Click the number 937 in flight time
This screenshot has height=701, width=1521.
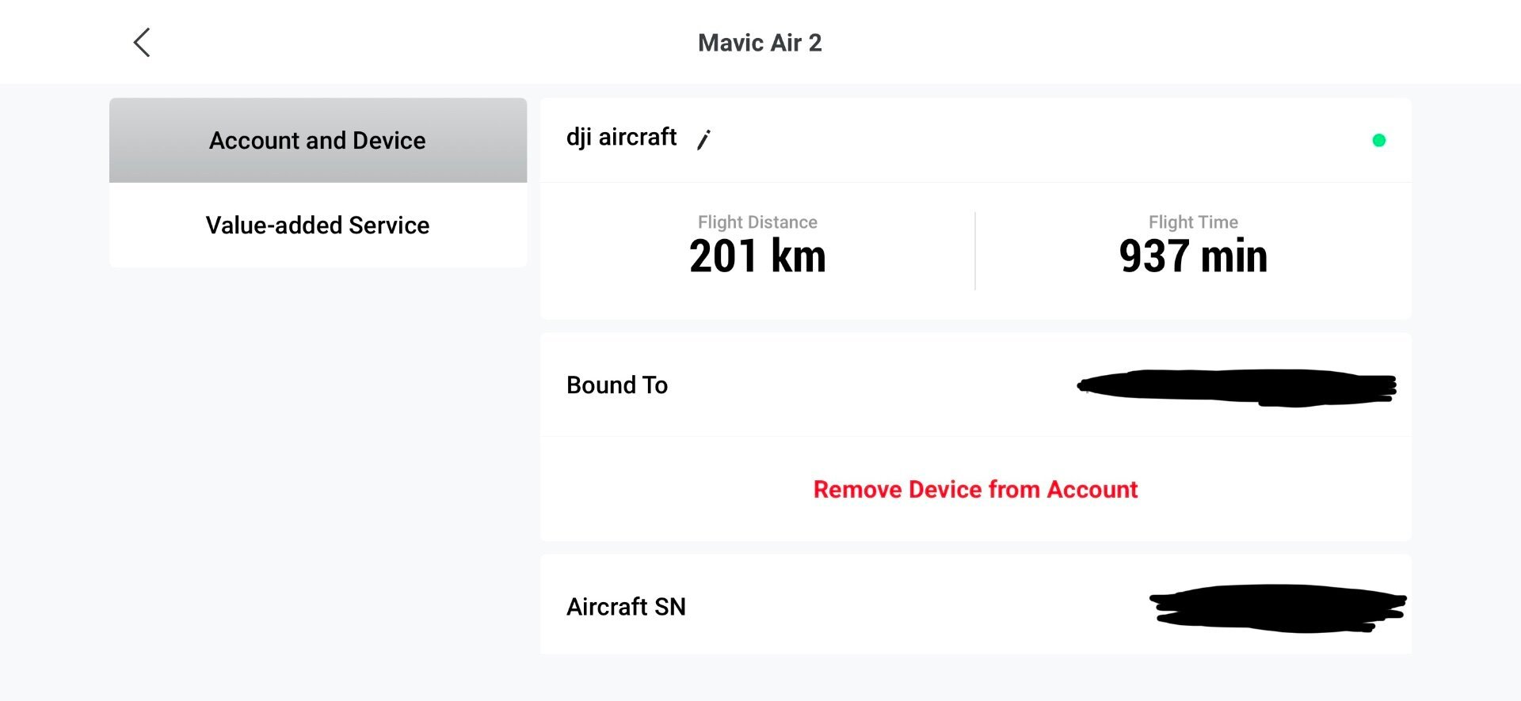(x=1153, y=256)
